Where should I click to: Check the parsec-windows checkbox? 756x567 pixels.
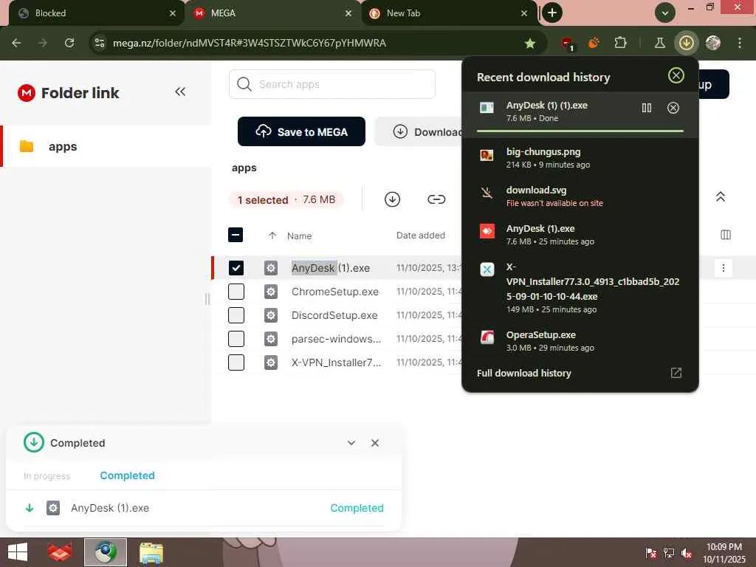click(236, 339)
